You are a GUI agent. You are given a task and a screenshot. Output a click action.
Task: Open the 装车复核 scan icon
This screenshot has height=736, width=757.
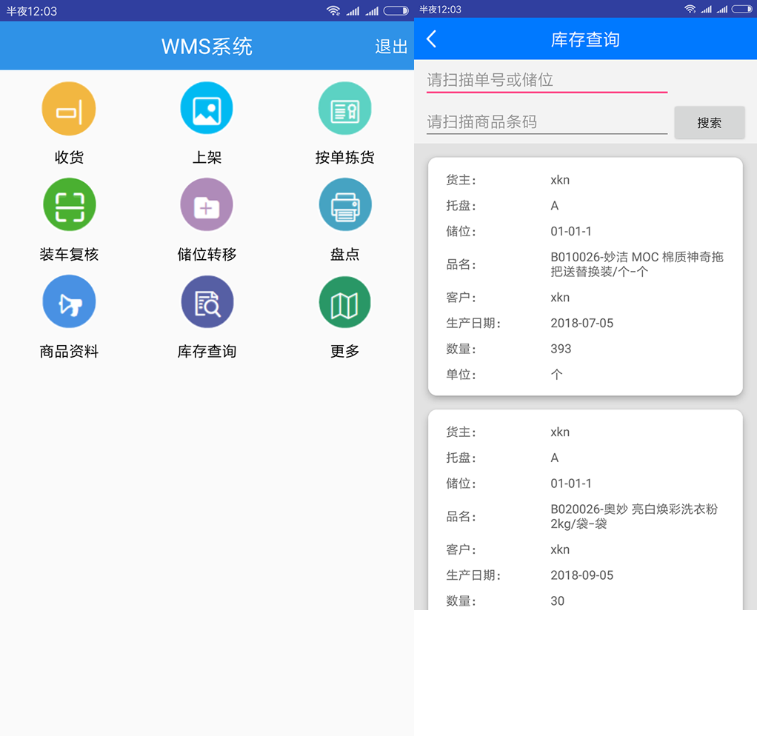(70, 204)
